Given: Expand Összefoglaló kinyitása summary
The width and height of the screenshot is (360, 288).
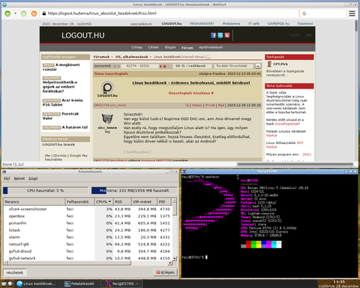Looking at the screenshot, I should click(191, 93).
